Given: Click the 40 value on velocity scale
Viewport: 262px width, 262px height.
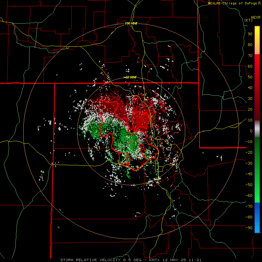Looking at the screenshot, I should coord(250,88).
